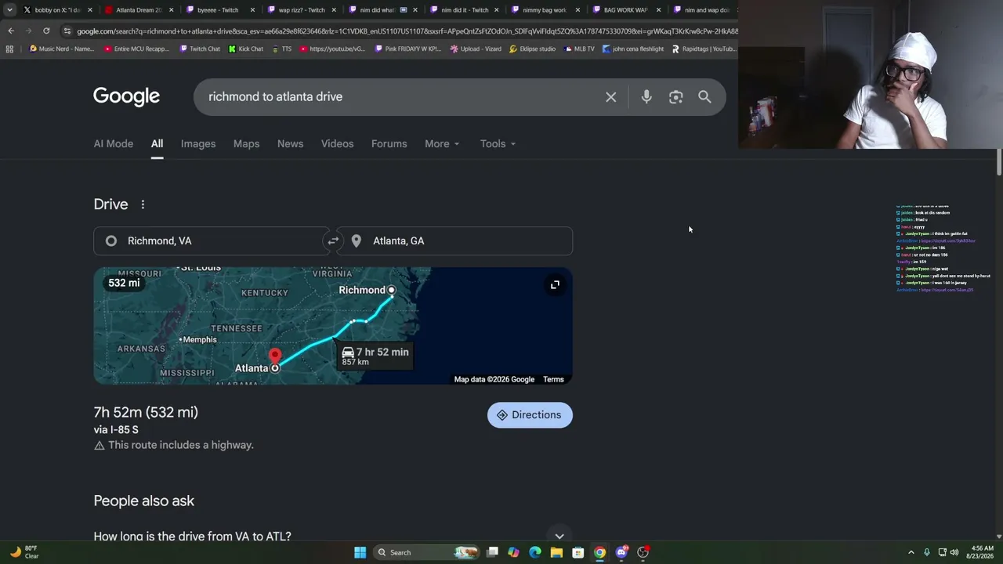Screen dimensions: 1003x564
Task: Open the Windows Start menu
Action: tap(360, 552)
